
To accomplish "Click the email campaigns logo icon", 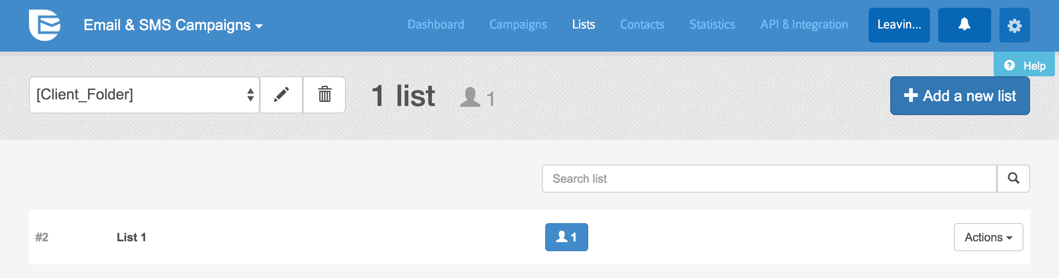I will click(x=46, y=25).
